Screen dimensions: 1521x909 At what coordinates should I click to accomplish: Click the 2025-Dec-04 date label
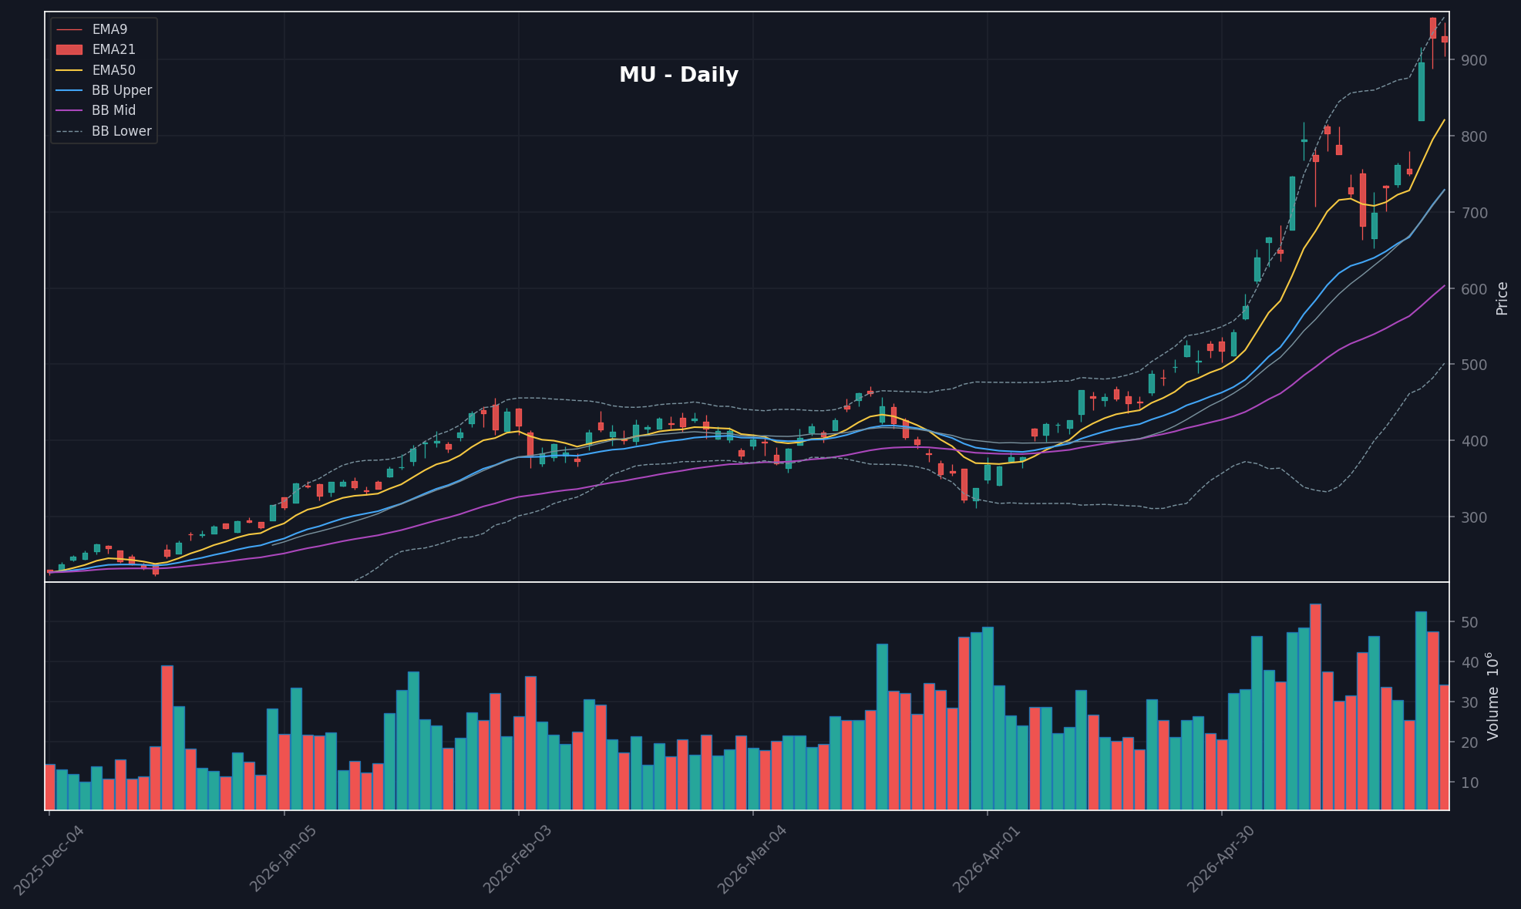(x=49, y=859)
